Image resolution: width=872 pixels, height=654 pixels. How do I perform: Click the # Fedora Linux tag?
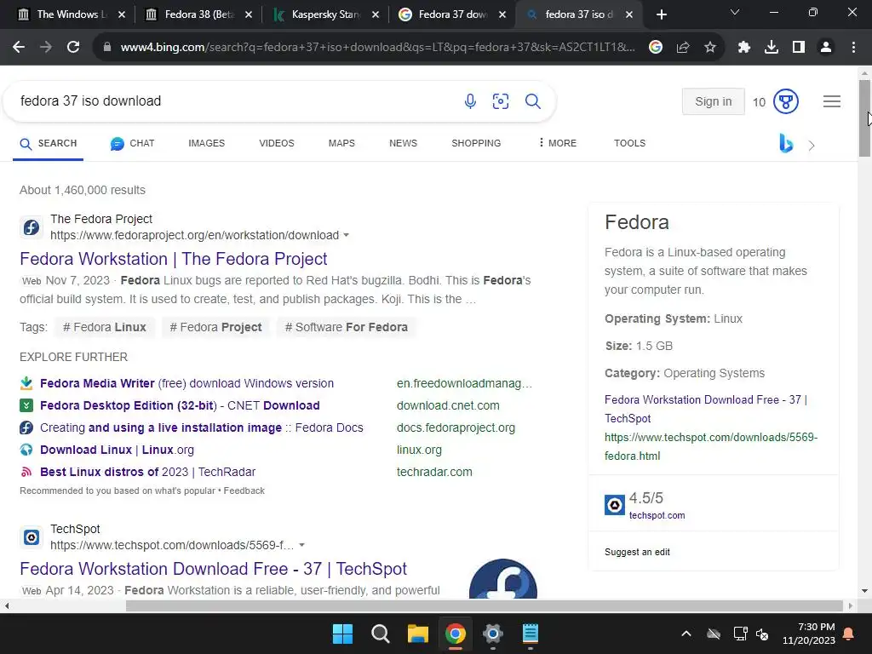click(105, 327)
